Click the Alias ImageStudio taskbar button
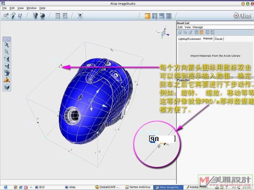254x190 pixels. click(x=168, y=187)
